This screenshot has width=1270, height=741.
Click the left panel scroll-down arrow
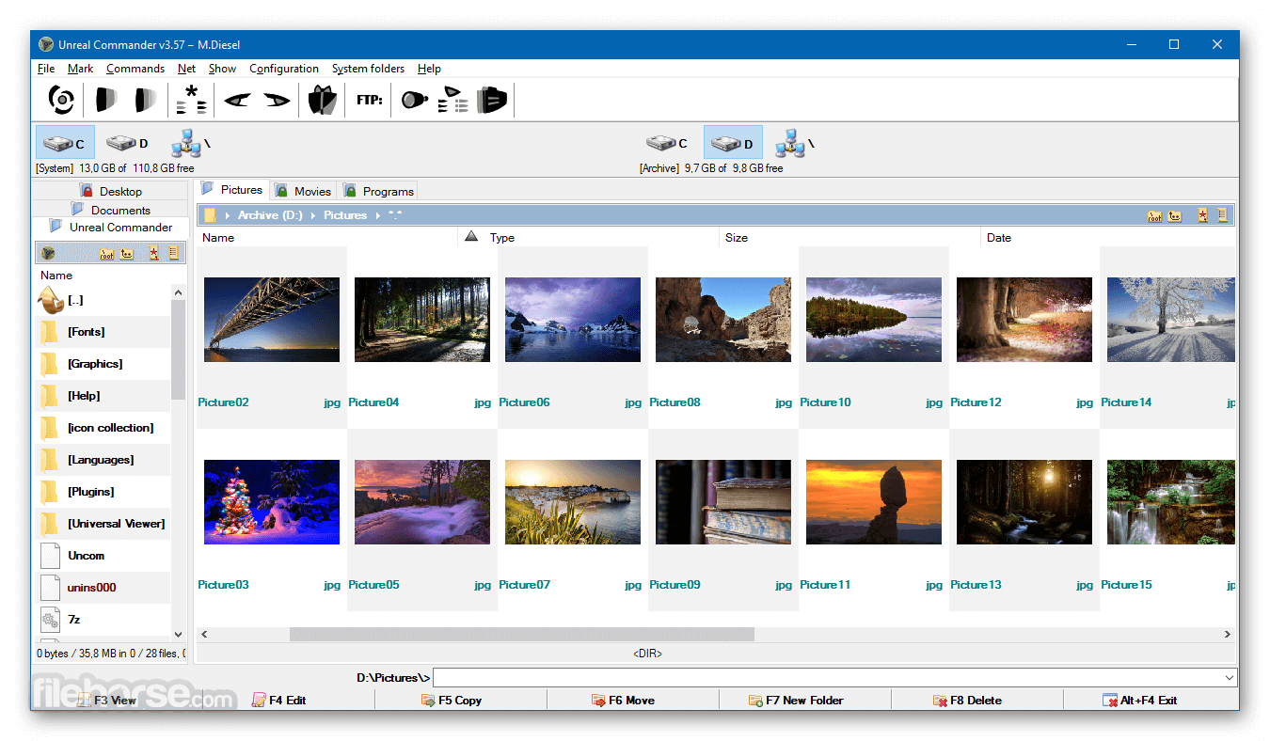click(179, 635)
